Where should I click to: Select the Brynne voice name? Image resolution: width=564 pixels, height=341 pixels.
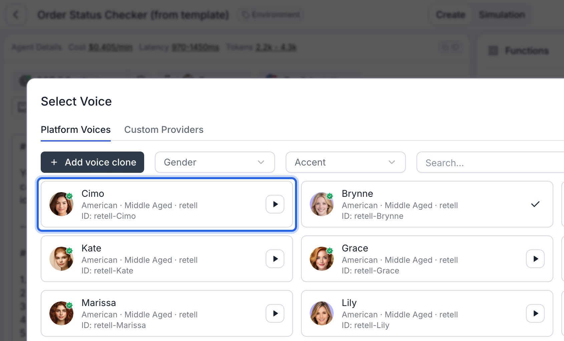click(x=357, y=193)
